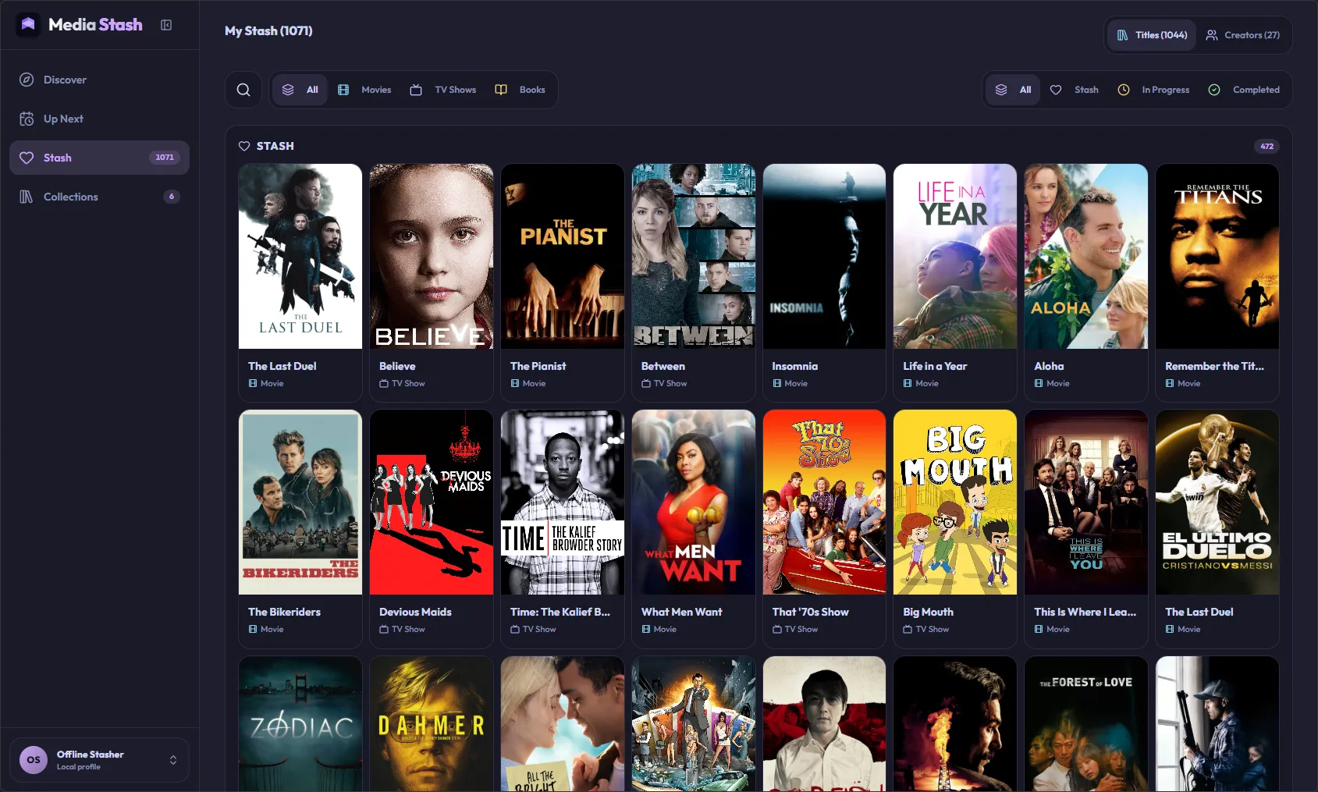Go to Up Next in the sidebar
This screenshot has width=1318, height=792.
(99, 119)
